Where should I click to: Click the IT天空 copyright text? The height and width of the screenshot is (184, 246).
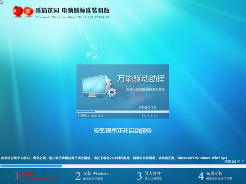[x=89, y=116]
